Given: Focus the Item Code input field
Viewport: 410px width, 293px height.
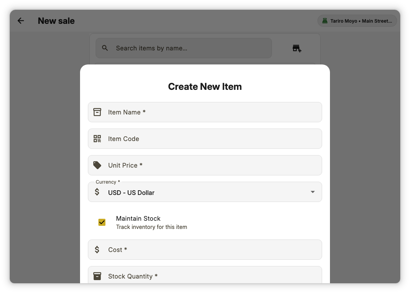Looking at the screenshot, I should (205, 139).
